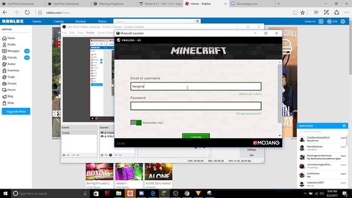Move scene up with Scenes up arrow
This screenshot has height=198, width=352.
point(73,155)
